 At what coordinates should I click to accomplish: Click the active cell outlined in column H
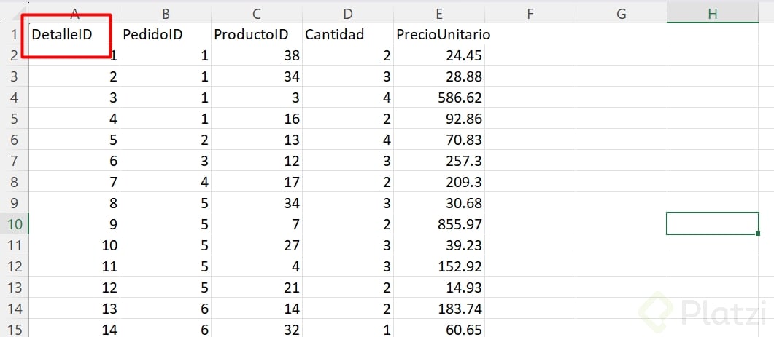tap(713, 224)
